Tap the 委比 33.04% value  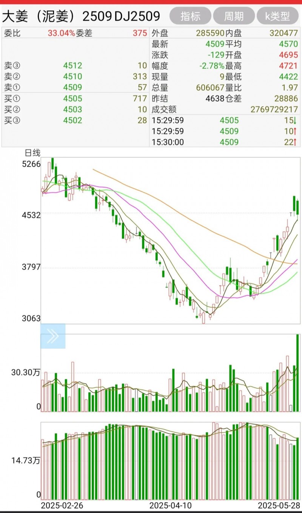pyautogui.click(x=61, y=33)
